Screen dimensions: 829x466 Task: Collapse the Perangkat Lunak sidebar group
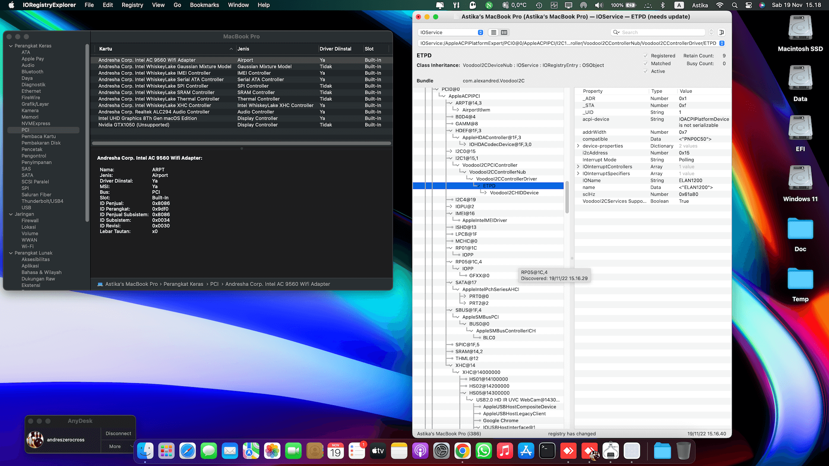[x=11, y=253]
